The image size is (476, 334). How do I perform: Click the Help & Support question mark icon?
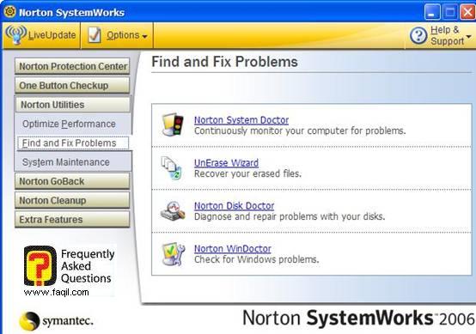click(x=418, y=35)
